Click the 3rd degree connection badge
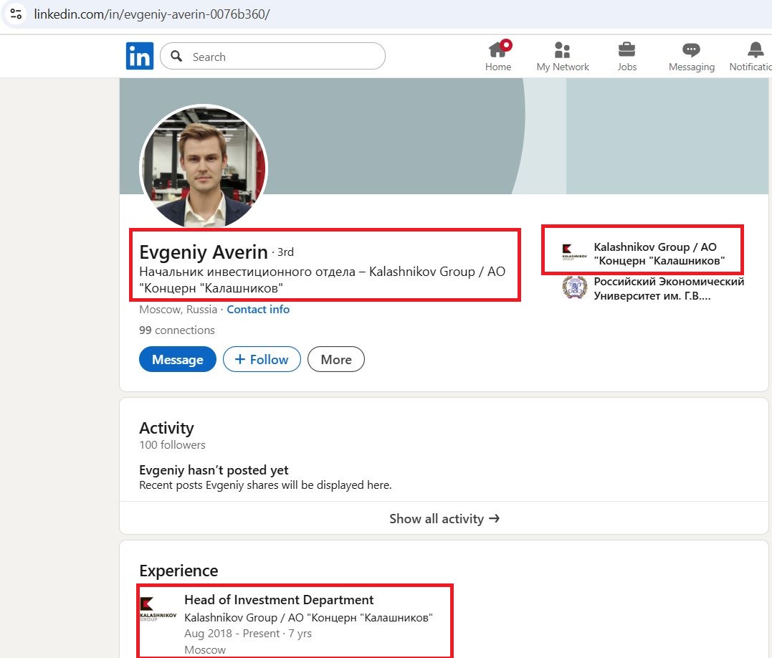 (285, 252)
